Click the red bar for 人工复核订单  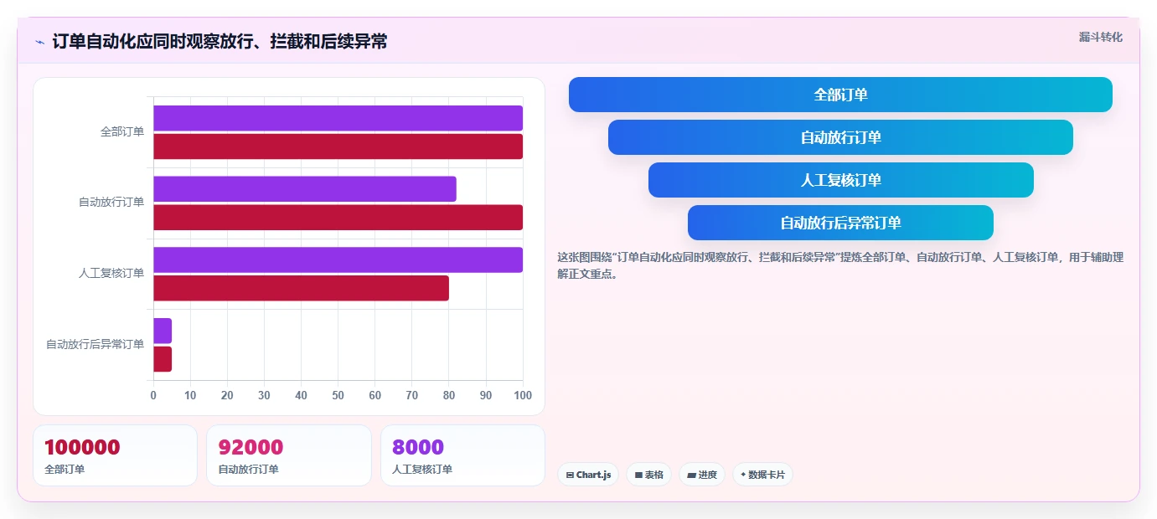301,288
